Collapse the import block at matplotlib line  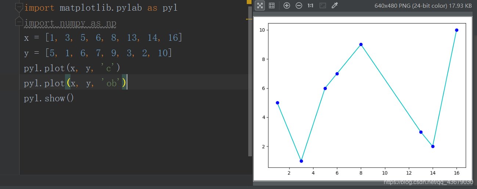coord(19,8)
